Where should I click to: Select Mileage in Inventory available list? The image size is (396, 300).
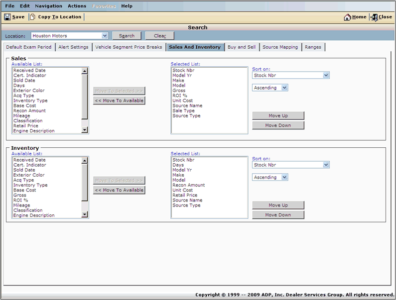tap(21, 205)
